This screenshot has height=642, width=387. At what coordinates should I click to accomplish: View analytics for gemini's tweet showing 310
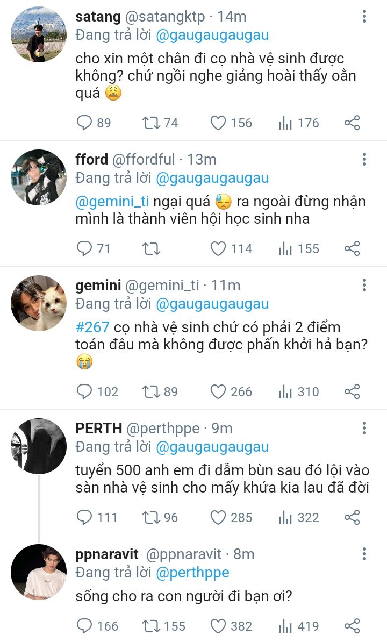[285, 392]
